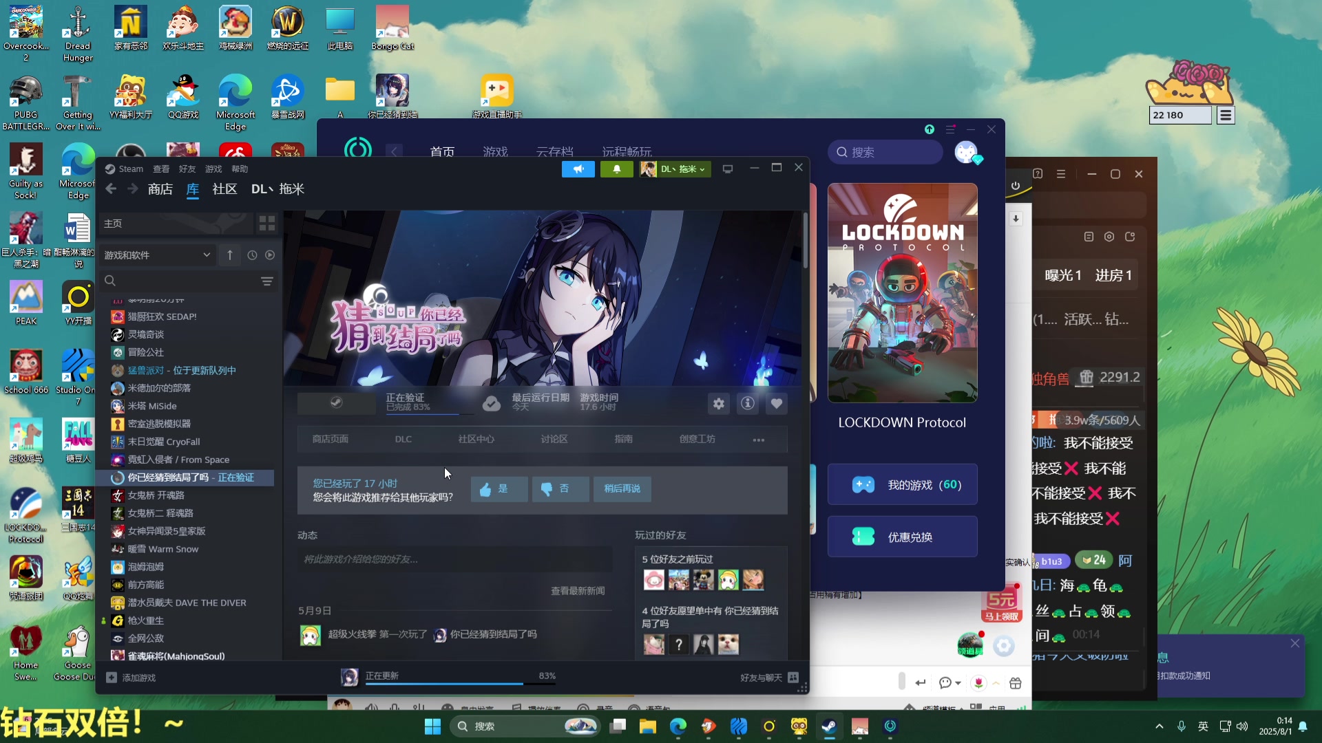Click 我的游戏 (60) button
This screenshot has width=1322, height=743.
tap(902, 485)
